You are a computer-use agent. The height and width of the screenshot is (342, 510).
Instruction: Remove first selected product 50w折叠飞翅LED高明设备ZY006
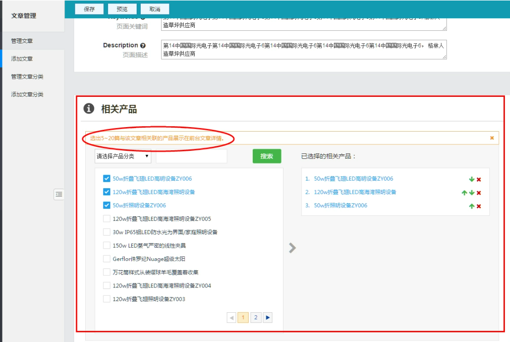[x=479, y=179]
